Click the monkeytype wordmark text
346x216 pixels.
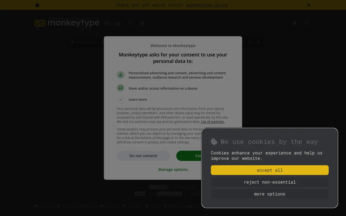click(74, 23)
